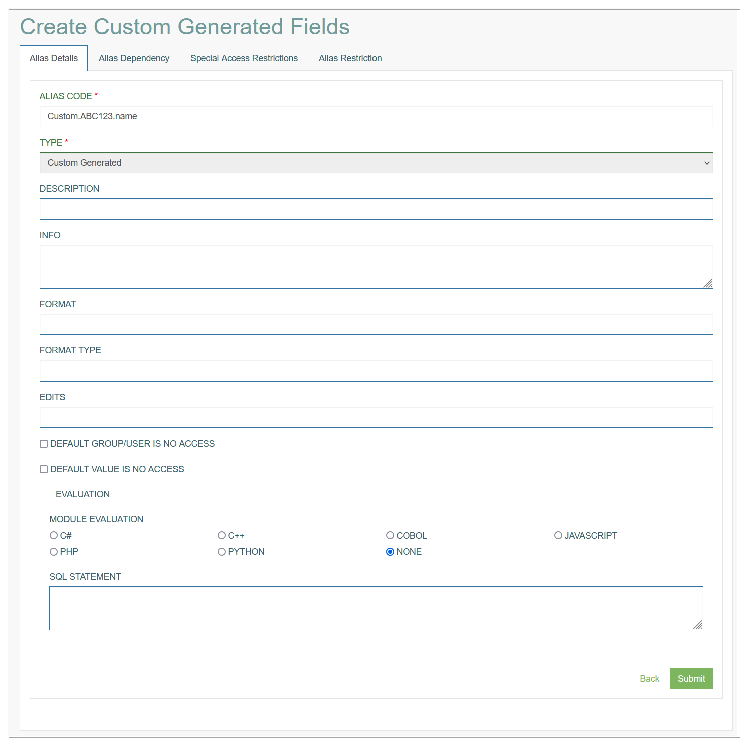Image resolution: width=745 pixels, height=745 pixels.
Task: Click into the Description text field
Action: (376, 209)
